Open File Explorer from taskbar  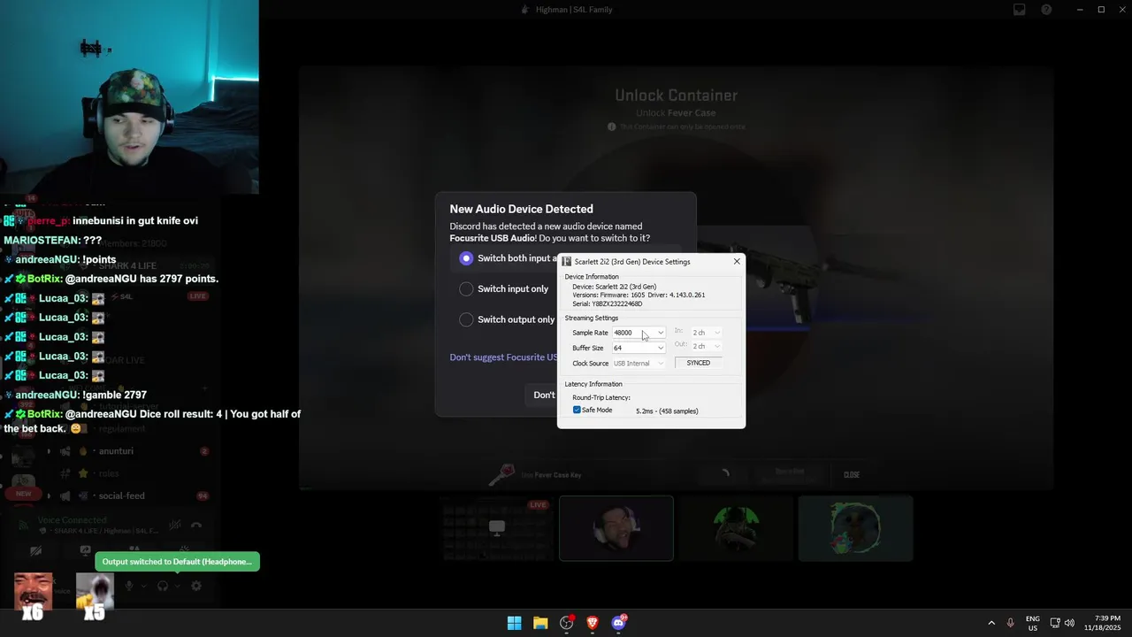click(x=540, y=623)
